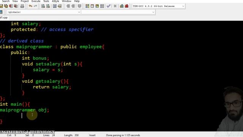Run Syntax Check via checkmark icon
Viewport: 243px width, 137px height.
click(x=109, y=6)
